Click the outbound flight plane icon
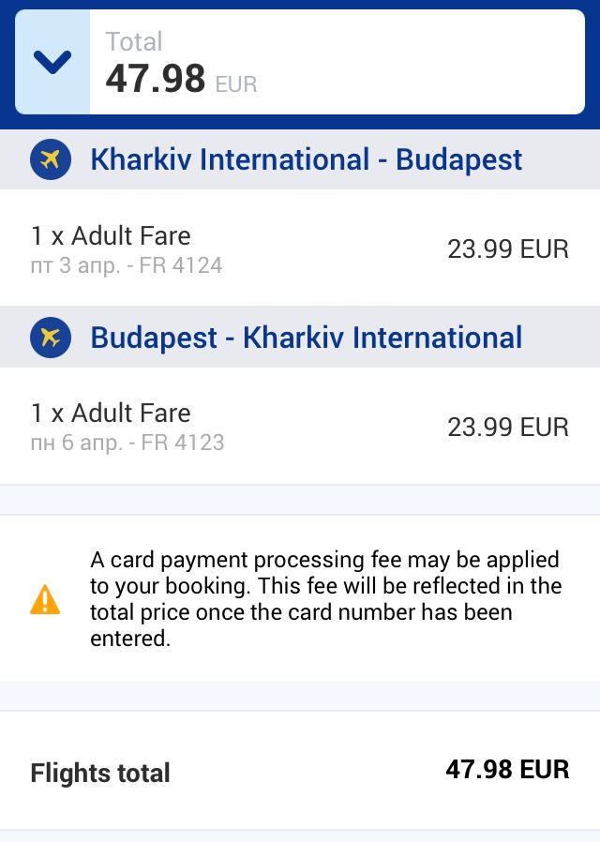This screenshot has width=600, height=842. [x=51, y=159]
